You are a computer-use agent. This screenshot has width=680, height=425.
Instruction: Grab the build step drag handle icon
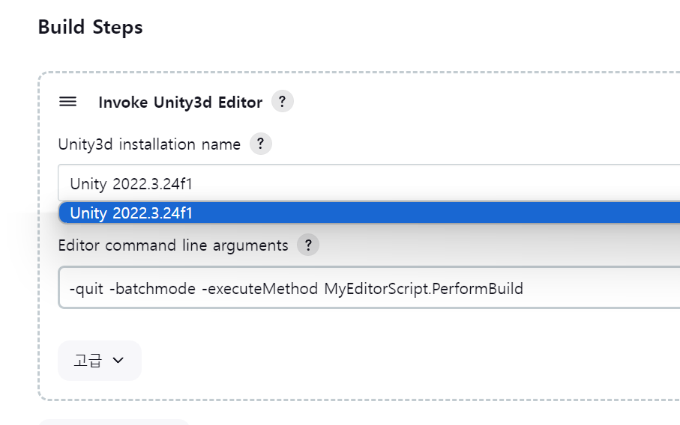[x=67, y=102]
